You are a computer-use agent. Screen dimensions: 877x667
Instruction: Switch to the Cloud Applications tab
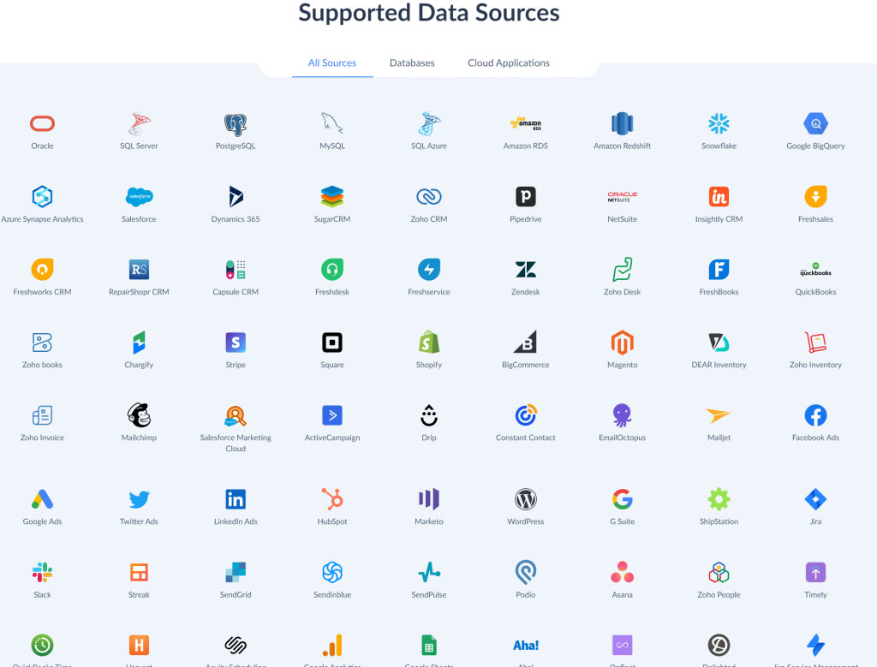pyautogui.click(x=509, y=63)
